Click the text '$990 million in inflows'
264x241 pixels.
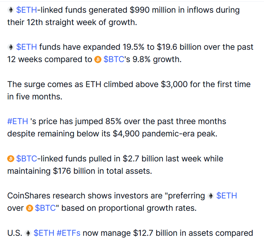(x=172, y=10)
